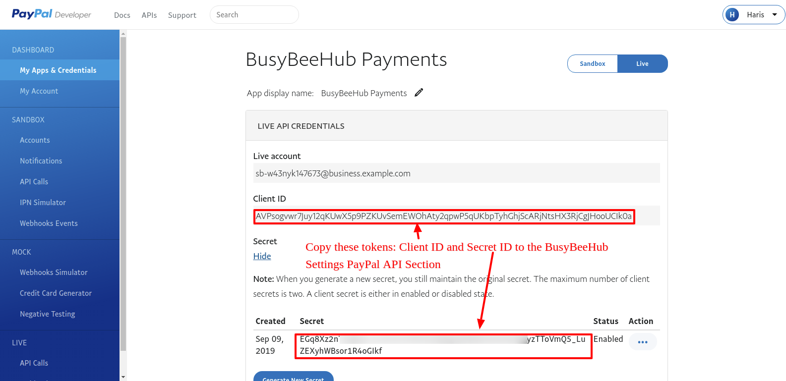
Task: Click the LIVE section header in sidebar
Action: 19,343
